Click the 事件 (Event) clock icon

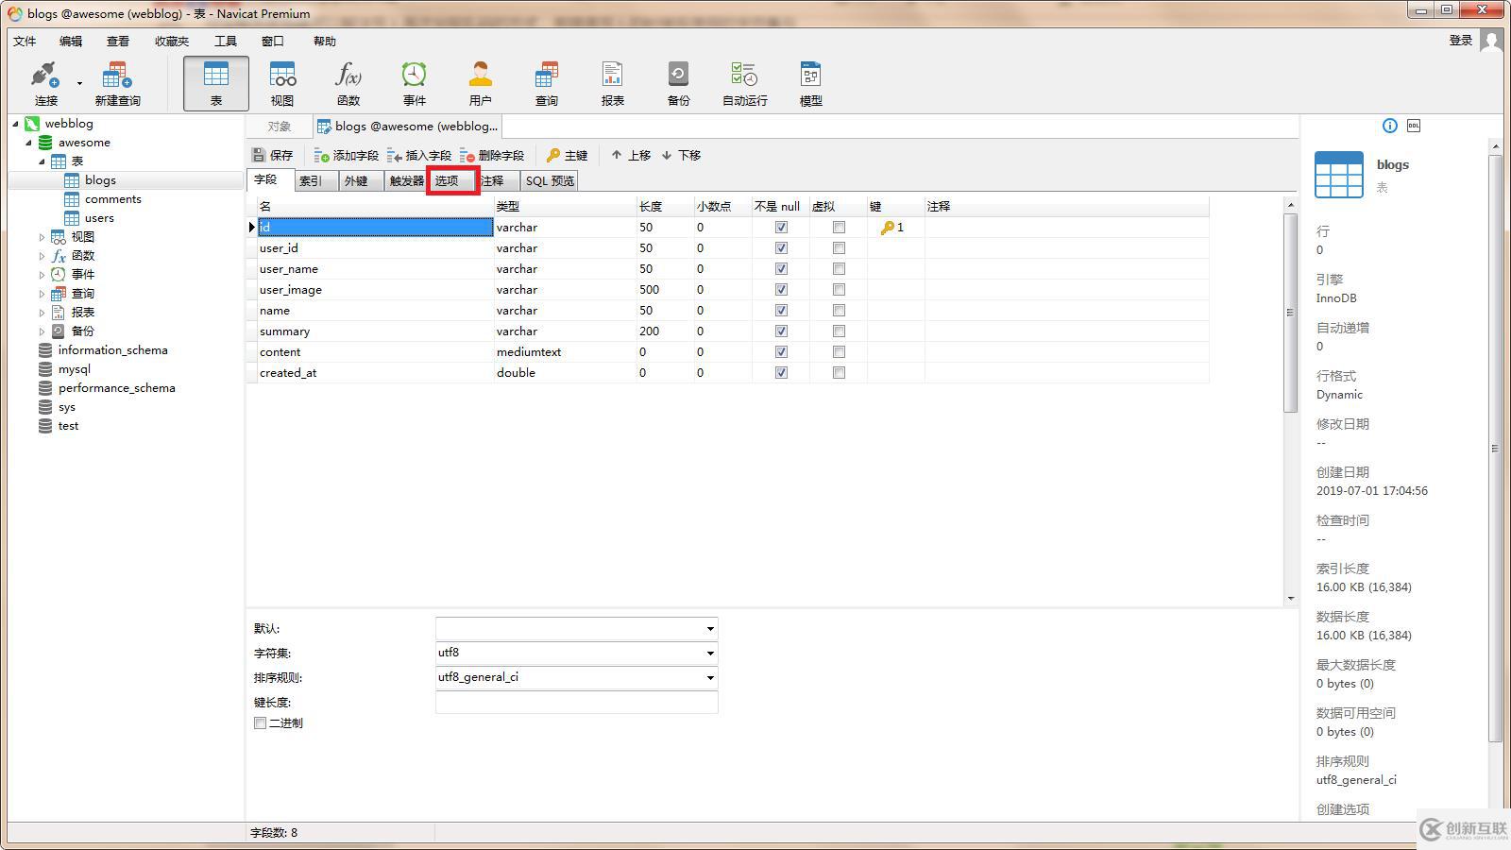pyautogui.click(x=414, y=82)
